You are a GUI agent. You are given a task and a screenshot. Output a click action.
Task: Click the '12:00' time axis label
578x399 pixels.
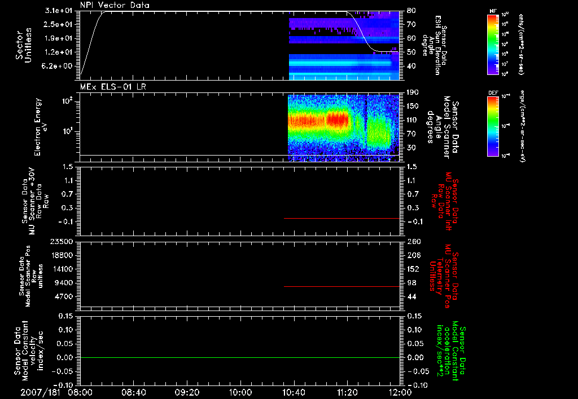click(x=400, y=392)
